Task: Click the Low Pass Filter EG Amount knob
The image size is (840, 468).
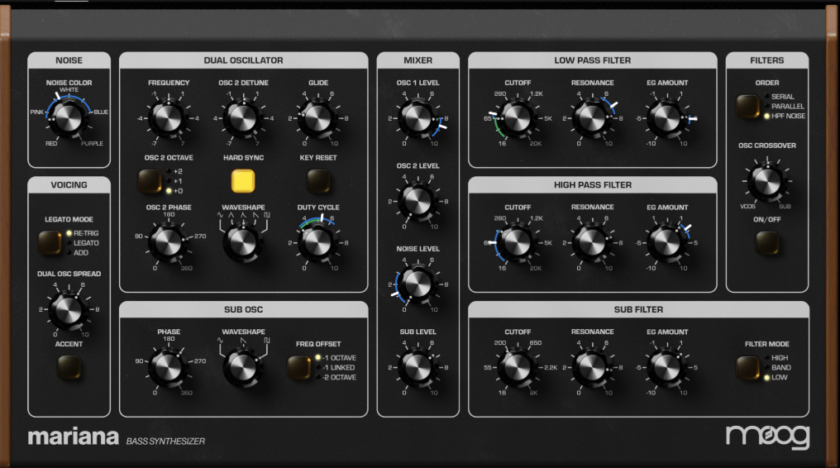Action: coord(667,118)
